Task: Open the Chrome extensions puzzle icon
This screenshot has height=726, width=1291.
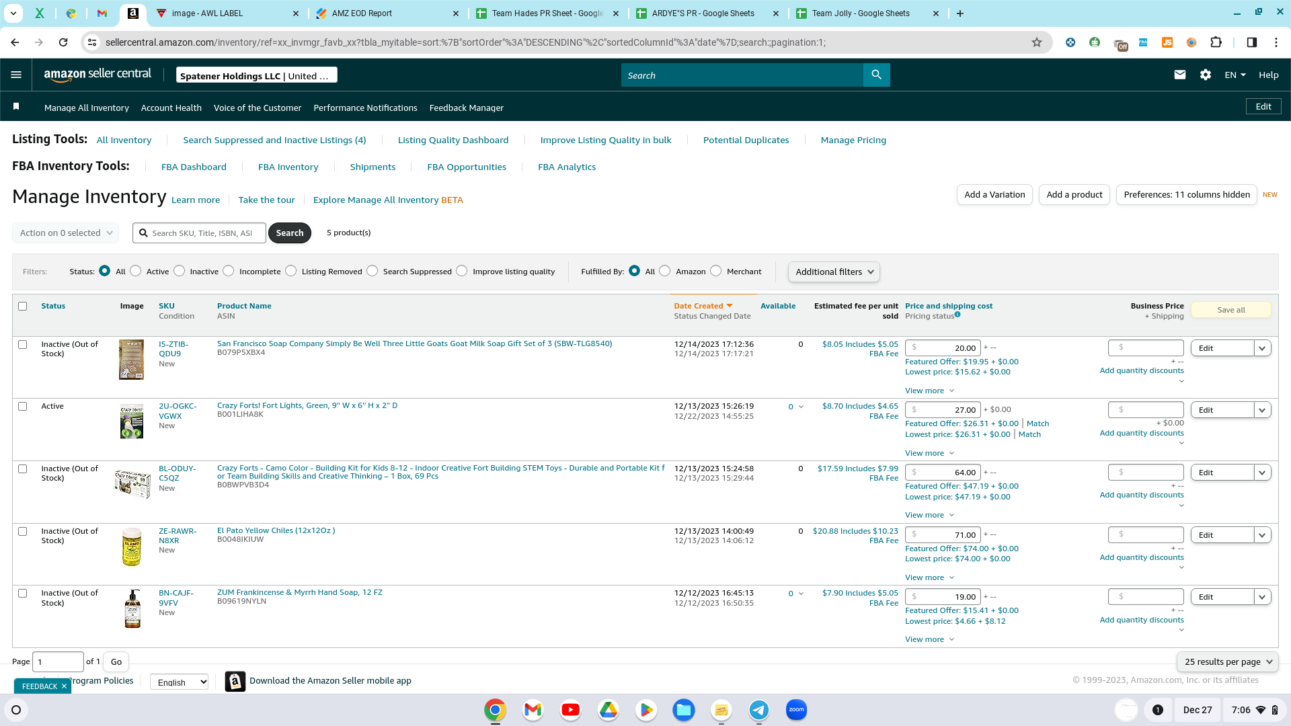Action: pos(1216,42)
